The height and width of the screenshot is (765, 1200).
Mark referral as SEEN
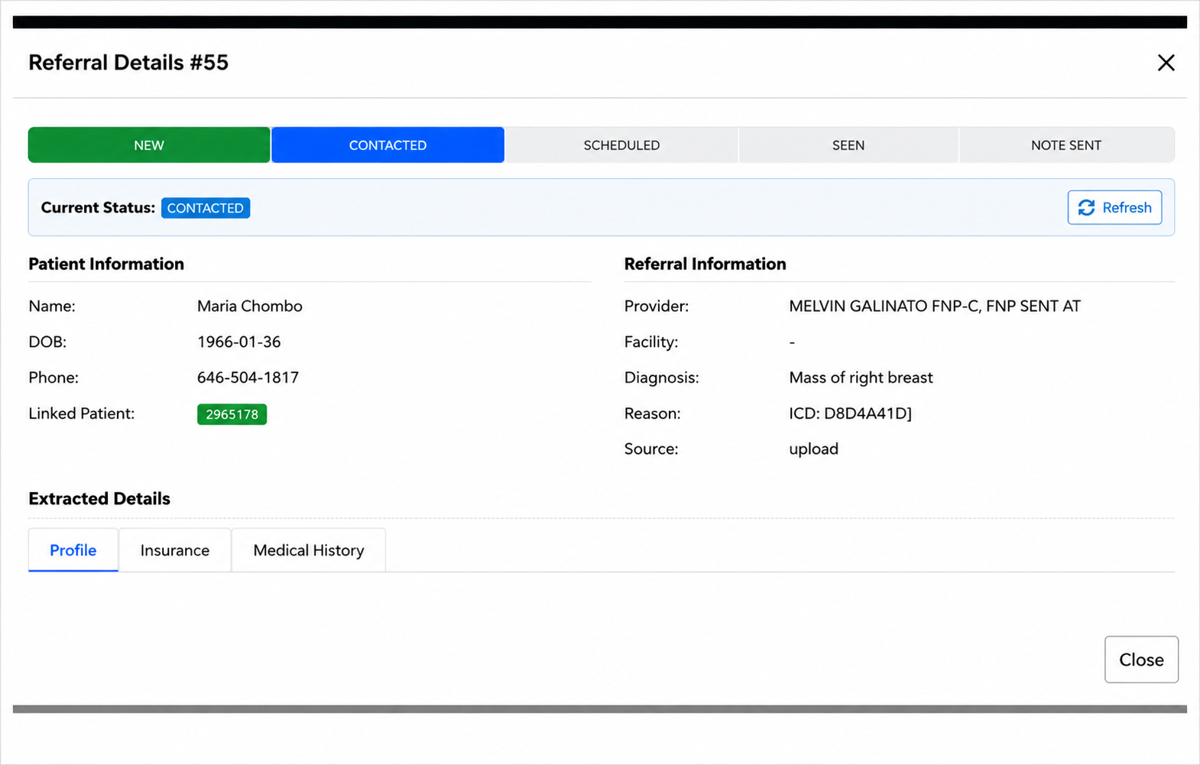coord(848,145)
